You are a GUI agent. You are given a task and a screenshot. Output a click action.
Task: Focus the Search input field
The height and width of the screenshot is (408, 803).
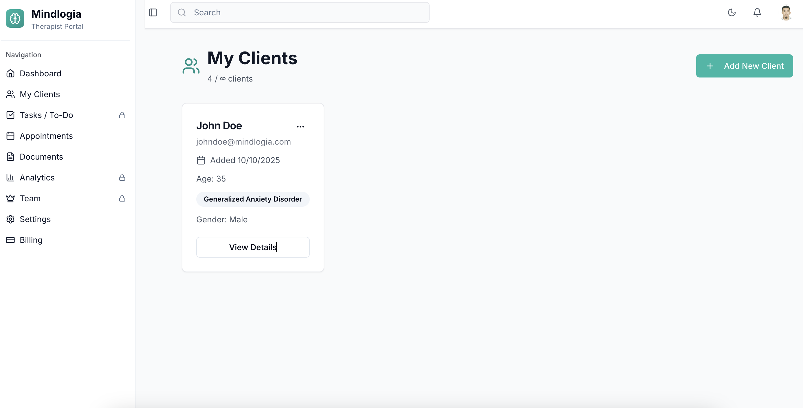point(299,12)
